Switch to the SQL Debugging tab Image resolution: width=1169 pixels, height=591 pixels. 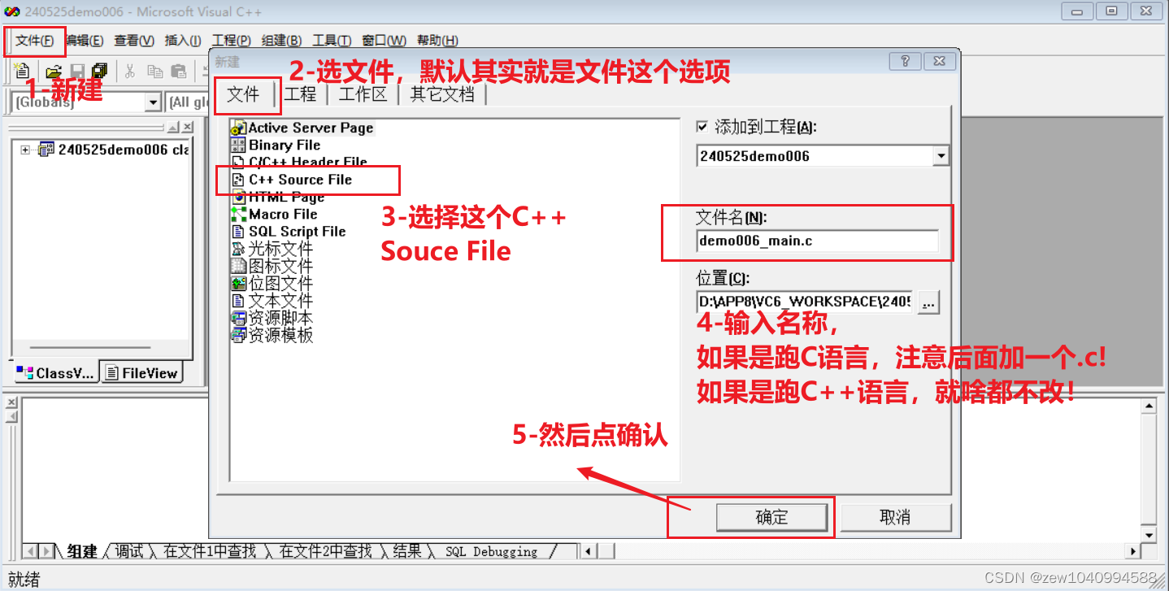pyautogui.click(x=491, y=551)
